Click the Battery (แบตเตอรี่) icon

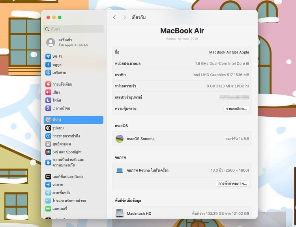[x=48, y=209]
